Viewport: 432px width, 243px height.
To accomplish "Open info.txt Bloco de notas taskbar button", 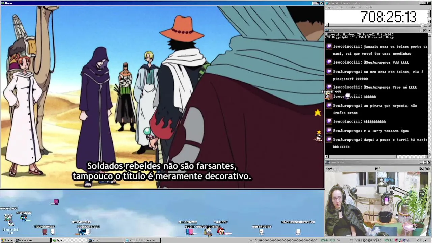I will [x=142, y=240].
